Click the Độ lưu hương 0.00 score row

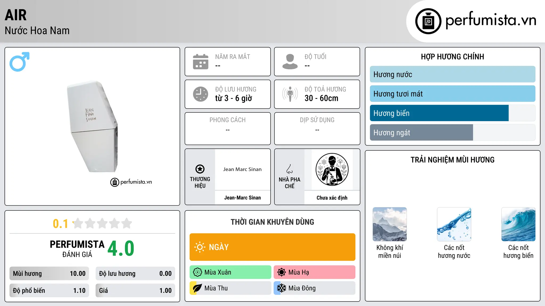point(135,274)
